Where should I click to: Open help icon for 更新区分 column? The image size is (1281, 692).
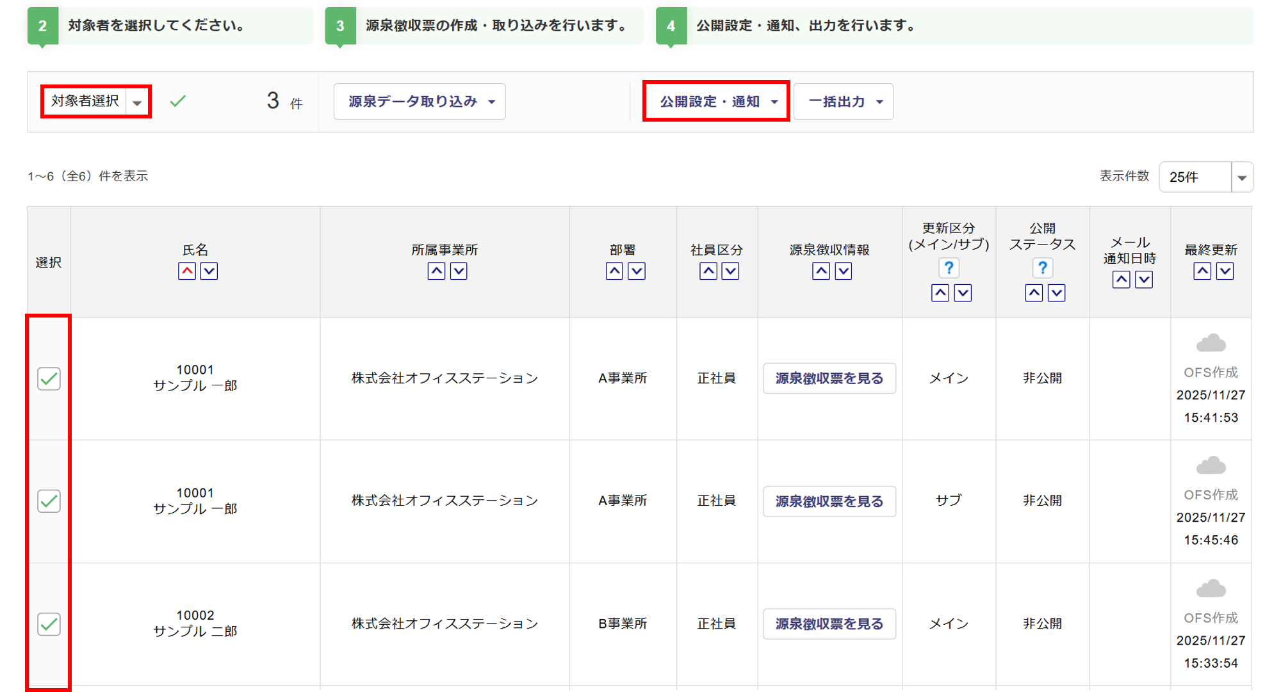[x=949, y=268]
